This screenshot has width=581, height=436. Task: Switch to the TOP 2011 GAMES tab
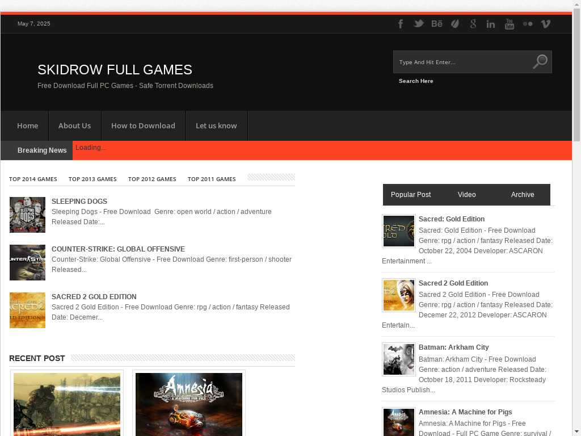[x=212, y=179]
